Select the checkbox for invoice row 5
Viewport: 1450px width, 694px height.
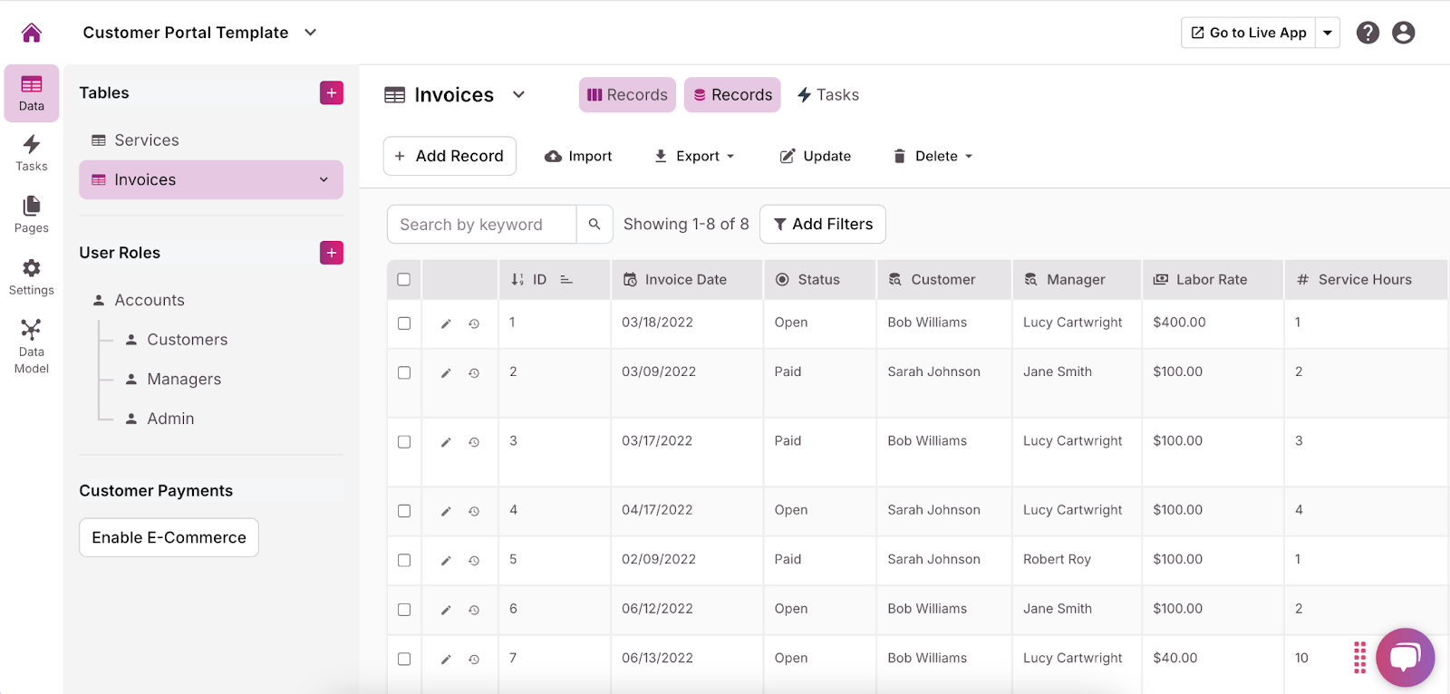click(404, 560)
